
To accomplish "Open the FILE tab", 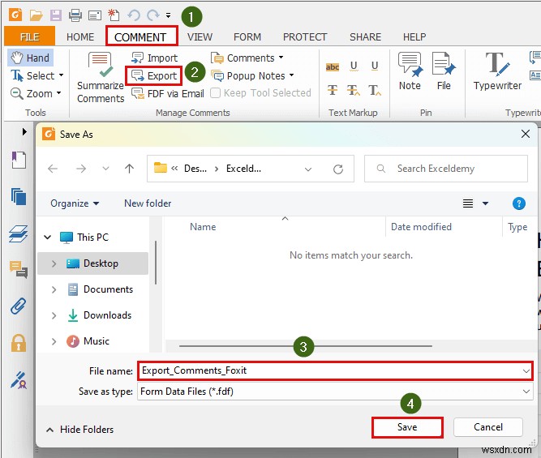I will pyautogui.click(x=30, y=37).
